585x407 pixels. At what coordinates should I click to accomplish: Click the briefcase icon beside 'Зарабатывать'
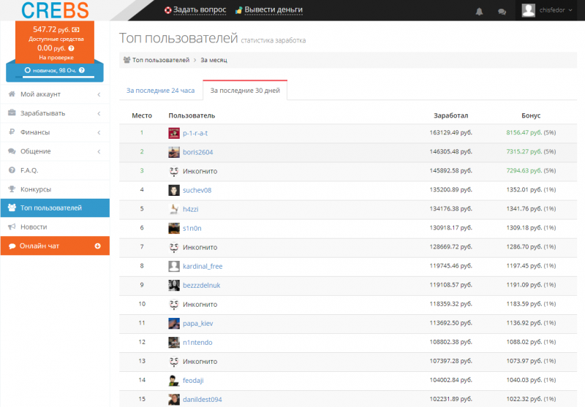click(x=12, y=113)
